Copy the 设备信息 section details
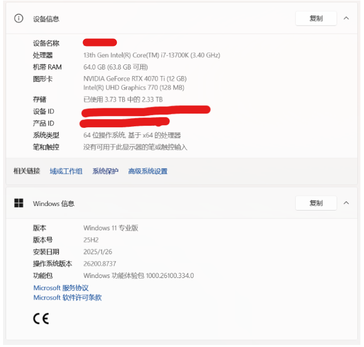The width and height of the screenshot is (364, 347). click(316, 18)
